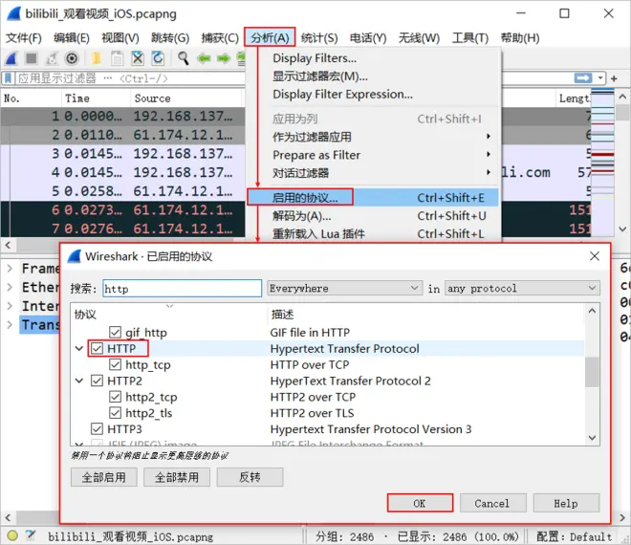Click the expert info circle in status bar
The height and width of the screenshot is (545, 631).
coord(12,535)
